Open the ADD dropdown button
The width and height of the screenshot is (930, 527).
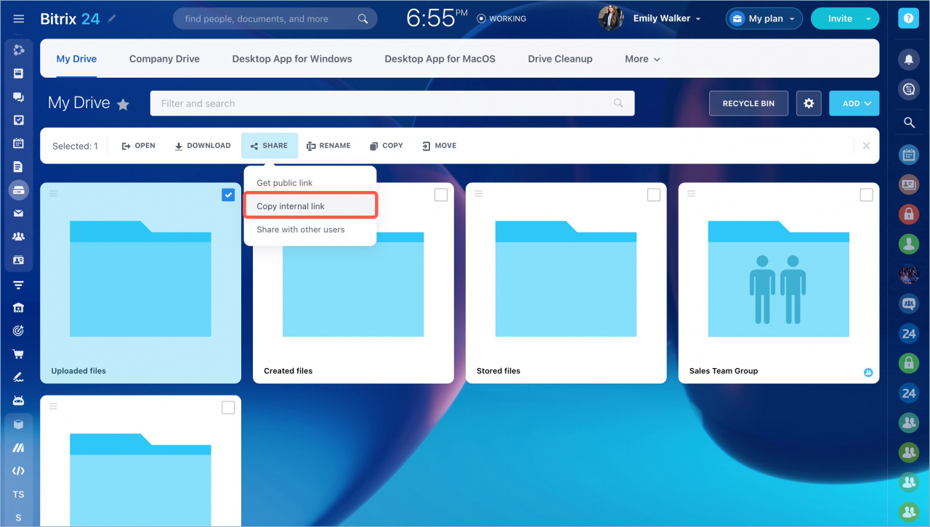pyautogui.click(x=854, y=103)
